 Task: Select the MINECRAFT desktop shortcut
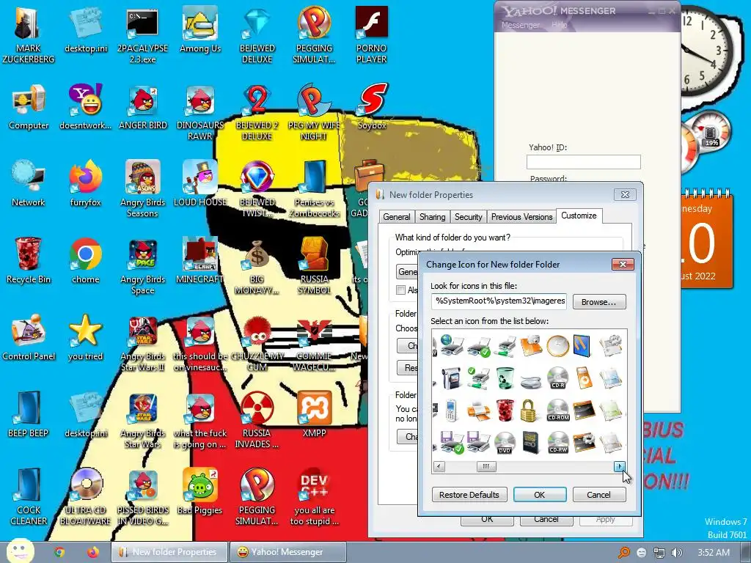[199, 262]
